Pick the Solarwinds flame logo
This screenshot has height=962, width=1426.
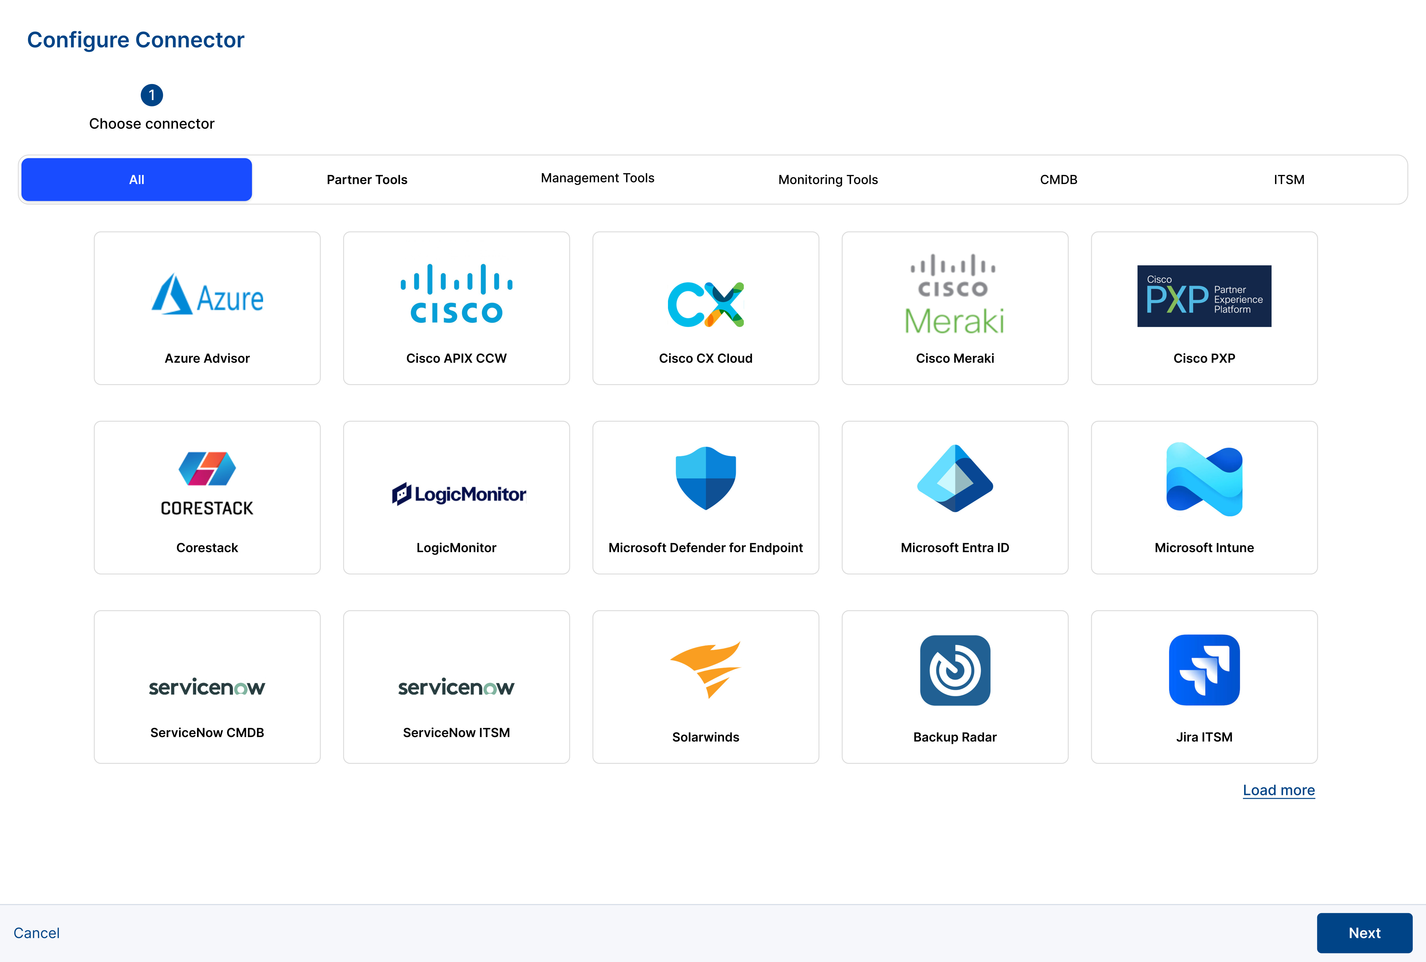pos(706,669)
